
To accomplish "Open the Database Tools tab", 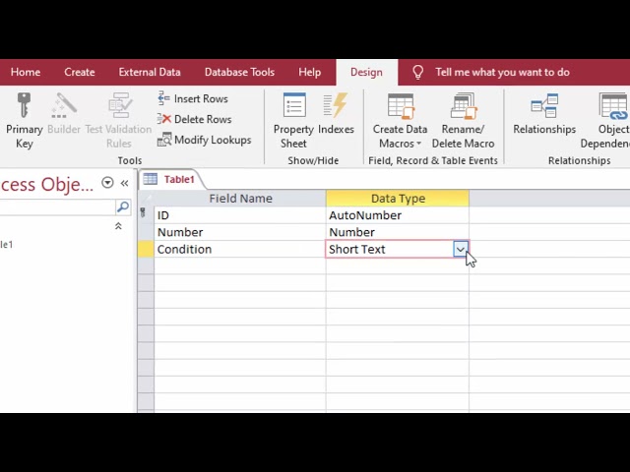I will coord(239,72).
